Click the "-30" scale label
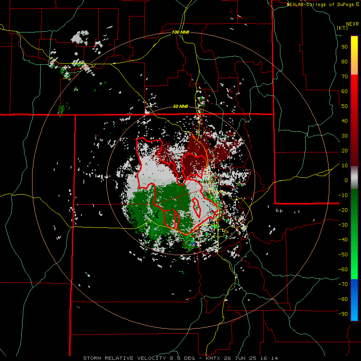Viewport: 361px width, 361px height. tap(343, 225)
